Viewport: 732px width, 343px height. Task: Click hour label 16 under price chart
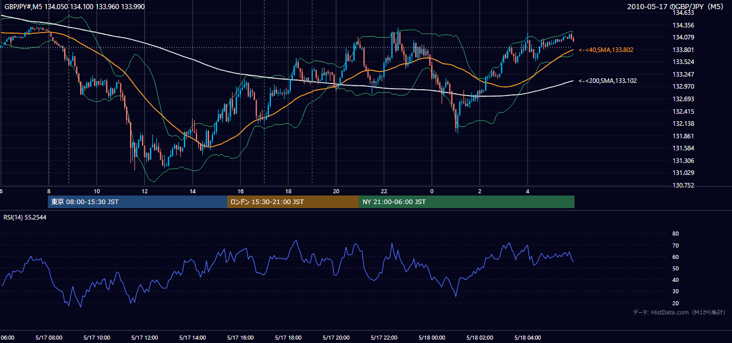240,191
